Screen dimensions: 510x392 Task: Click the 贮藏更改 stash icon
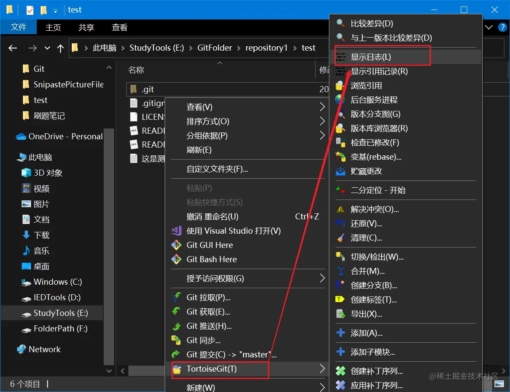341,171
